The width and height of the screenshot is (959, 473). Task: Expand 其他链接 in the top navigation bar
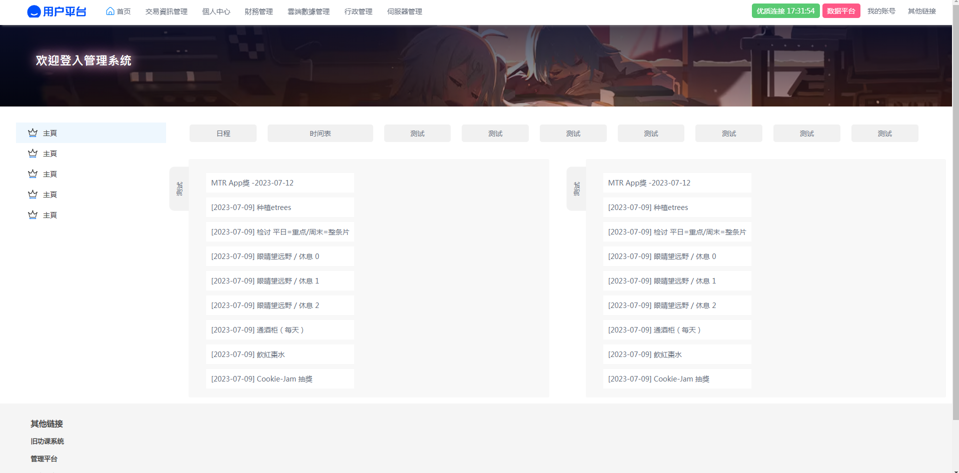(921, 11)
